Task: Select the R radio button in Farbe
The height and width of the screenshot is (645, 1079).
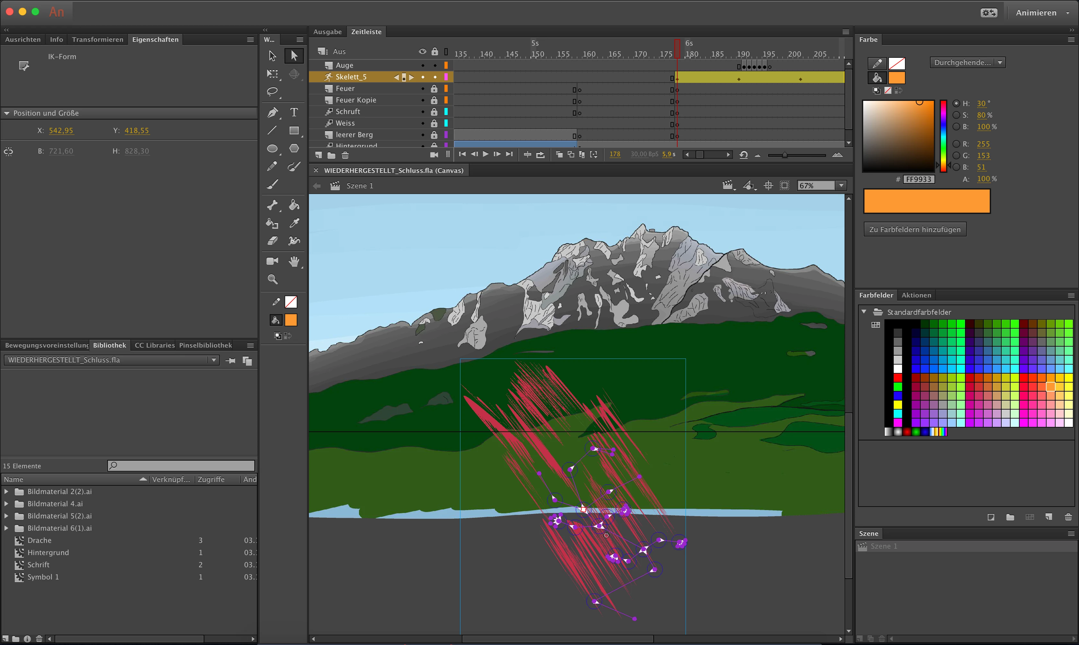Action: click(x=956, y=144)
